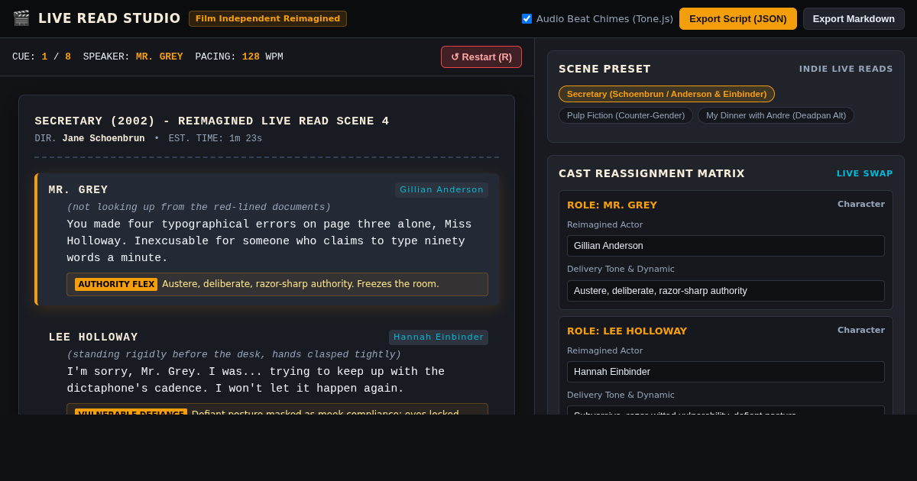This screenshot has width=917, height=481.
Task: Select Pulp Fiction (Counter-Gender) preset
Action: point(626,115)
